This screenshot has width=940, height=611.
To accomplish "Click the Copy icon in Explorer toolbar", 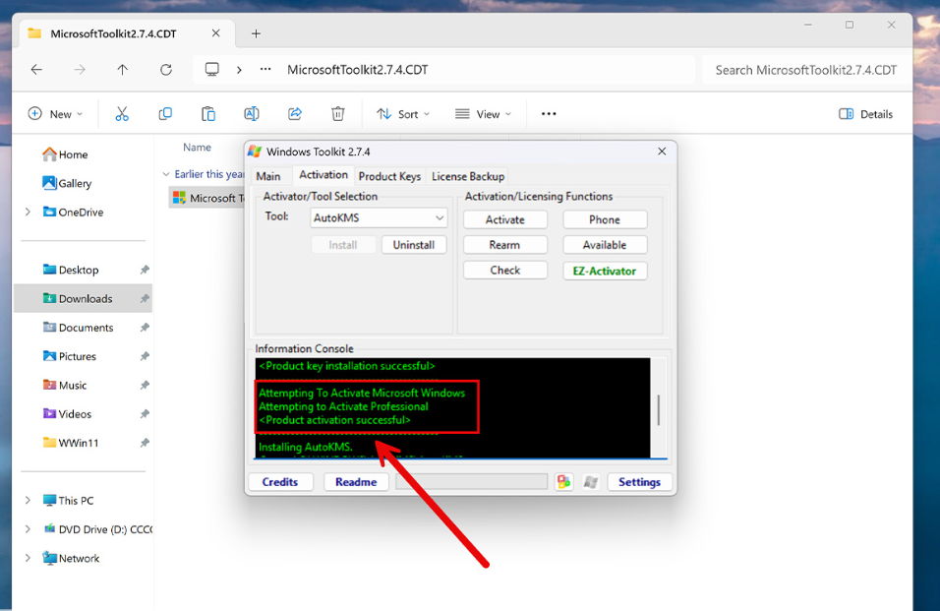I will coord(165,114).
